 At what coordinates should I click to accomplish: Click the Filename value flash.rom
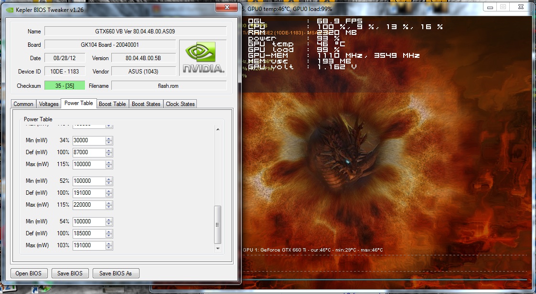click(x=169, y=86)
